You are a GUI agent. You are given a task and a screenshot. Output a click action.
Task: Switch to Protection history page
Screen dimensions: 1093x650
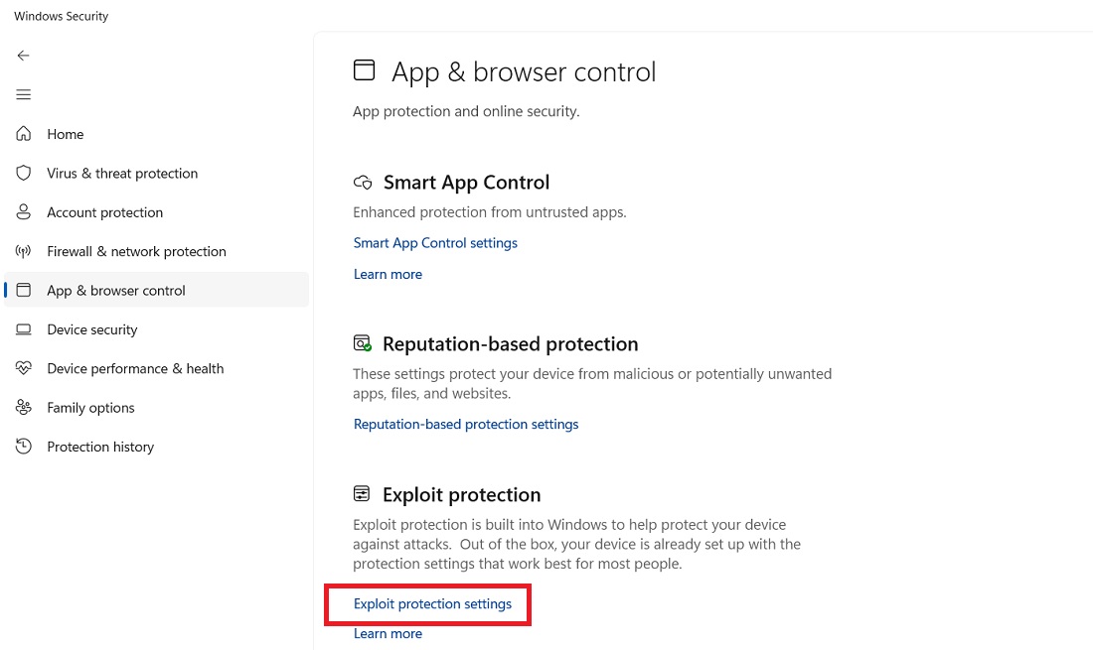click(x=99, y=447)
